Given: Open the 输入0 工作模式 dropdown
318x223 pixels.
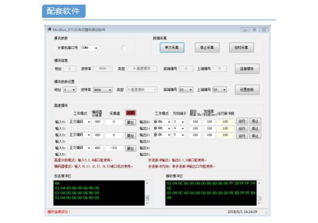Looking at the screenshot, I should click(x=80, y=122).
